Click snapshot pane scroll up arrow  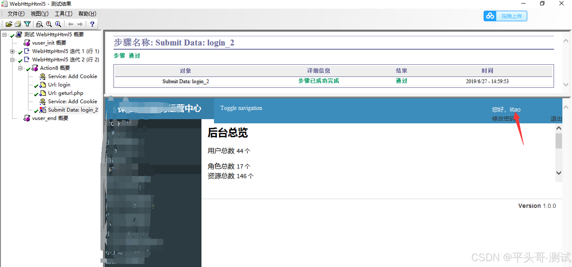pos(566,107)
